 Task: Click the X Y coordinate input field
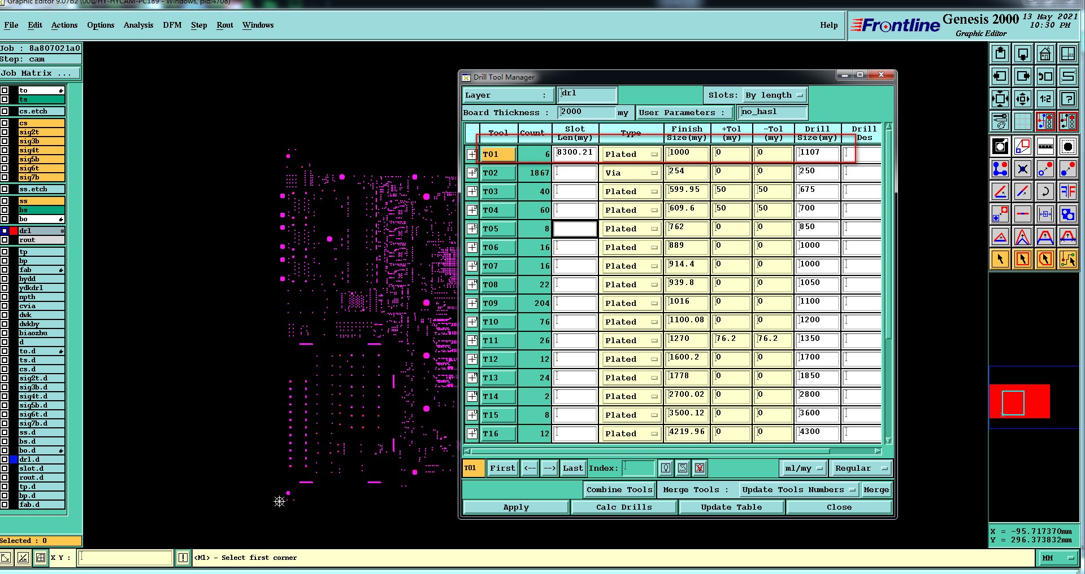tap(125, 558)
